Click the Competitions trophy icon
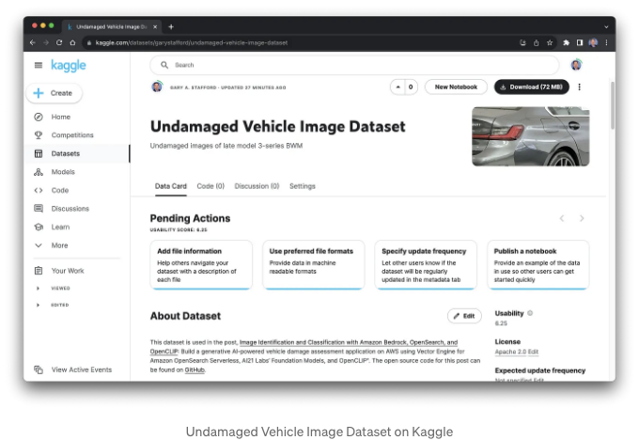The width and height of the screenshot is (639, 440). (39, 135)
